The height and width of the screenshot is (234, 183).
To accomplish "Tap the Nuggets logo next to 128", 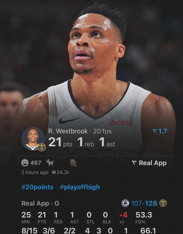I will pos(163,203).
